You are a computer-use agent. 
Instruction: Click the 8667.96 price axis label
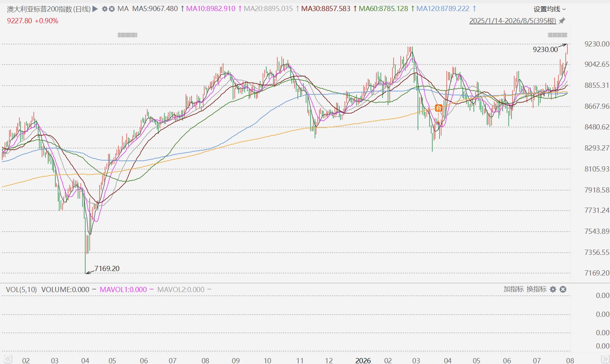[597, 107]
